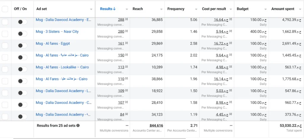Open the Msg - 3 Sisters – Nasr City ad set
The width and height of the screenshot is (304, 139).
coord(57,32)
